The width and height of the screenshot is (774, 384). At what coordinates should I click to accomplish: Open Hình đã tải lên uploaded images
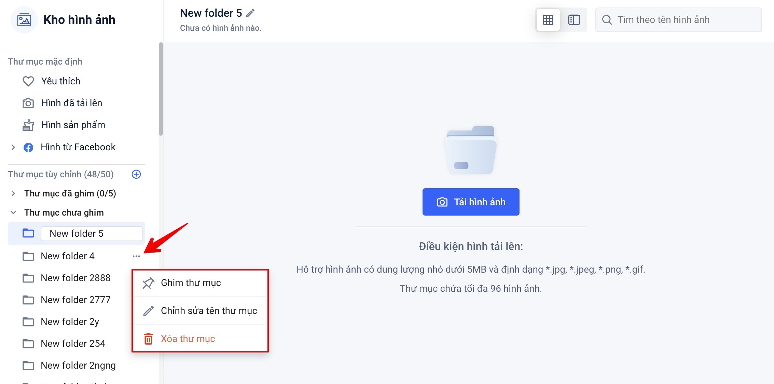(72, 103)
